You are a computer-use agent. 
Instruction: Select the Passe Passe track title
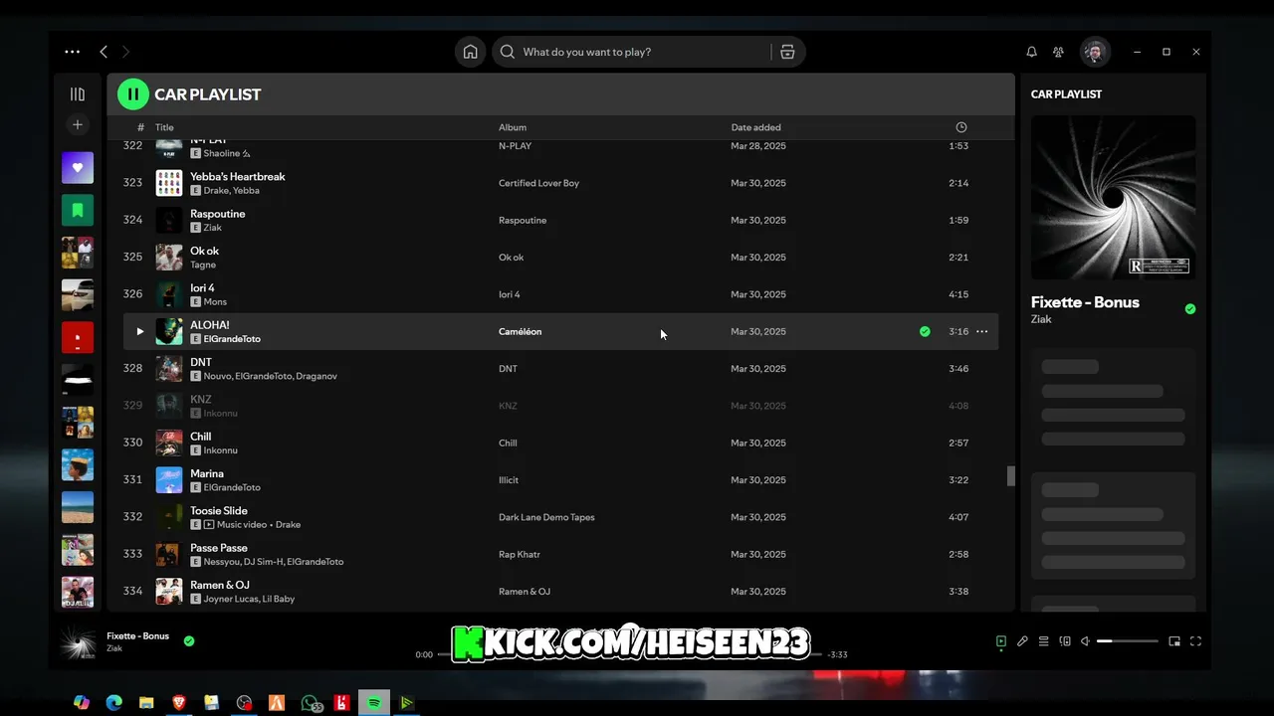pos(219,548)
